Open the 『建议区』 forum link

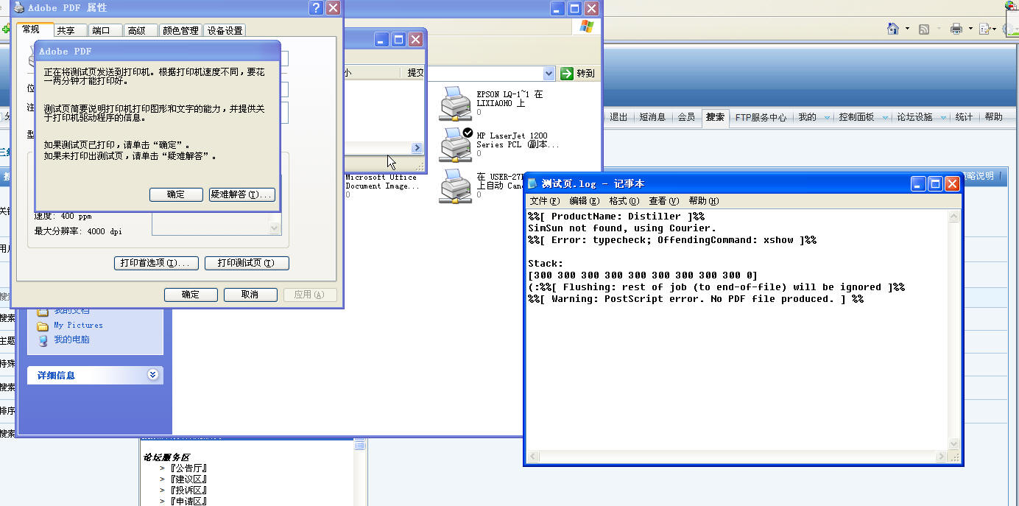(188, 479)
